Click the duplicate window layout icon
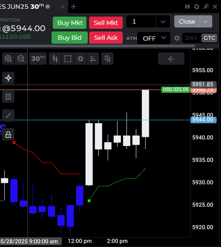Viewport: 221px width, 247px height. coord(107,59)
